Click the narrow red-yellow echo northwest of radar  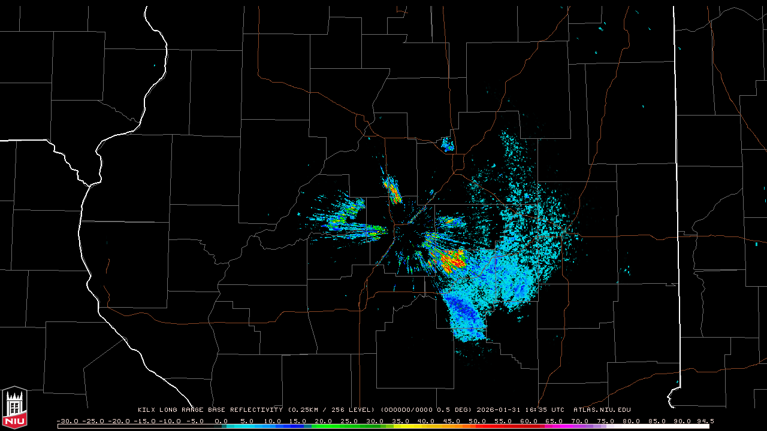pyautogui.click(x=392, y=190)
